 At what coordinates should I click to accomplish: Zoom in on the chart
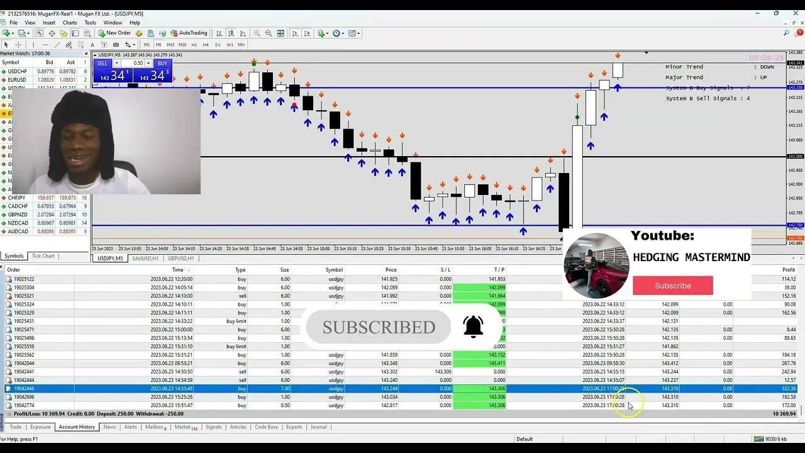click(x=257, y=33)
